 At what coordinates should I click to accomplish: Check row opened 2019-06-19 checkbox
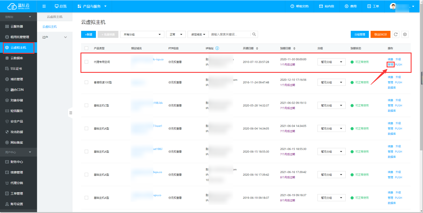tap(86, 198)
